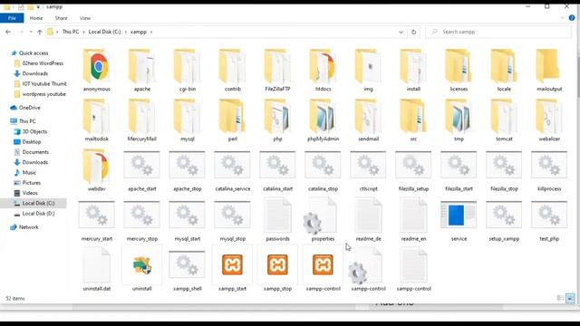Image resolution: width=580 pixels, height=326 pixels.
Task: Go back using the back arrow
Action: pos(8,32)
